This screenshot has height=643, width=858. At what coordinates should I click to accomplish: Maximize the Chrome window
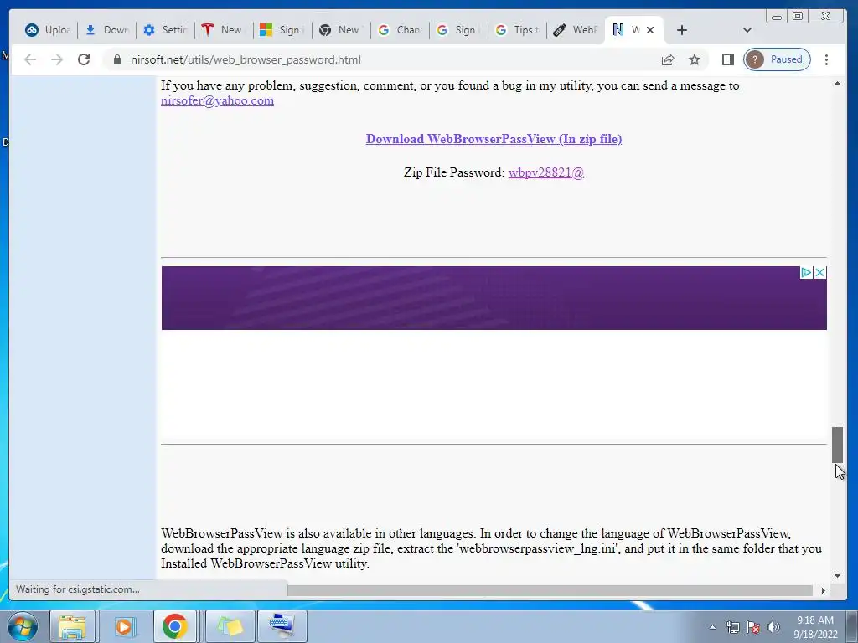(798, 17)
